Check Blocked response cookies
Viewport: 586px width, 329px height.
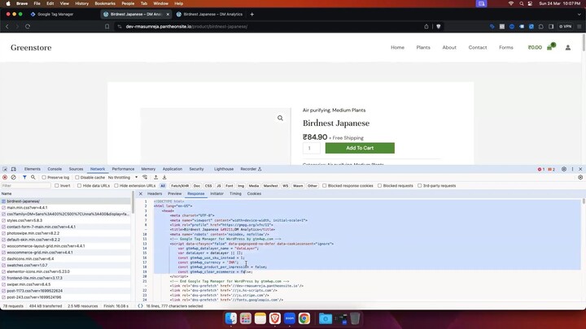coord(325,186)
